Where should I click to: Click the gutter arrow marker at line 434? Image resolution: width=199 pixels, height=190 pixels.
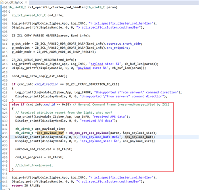click(1, 137)
